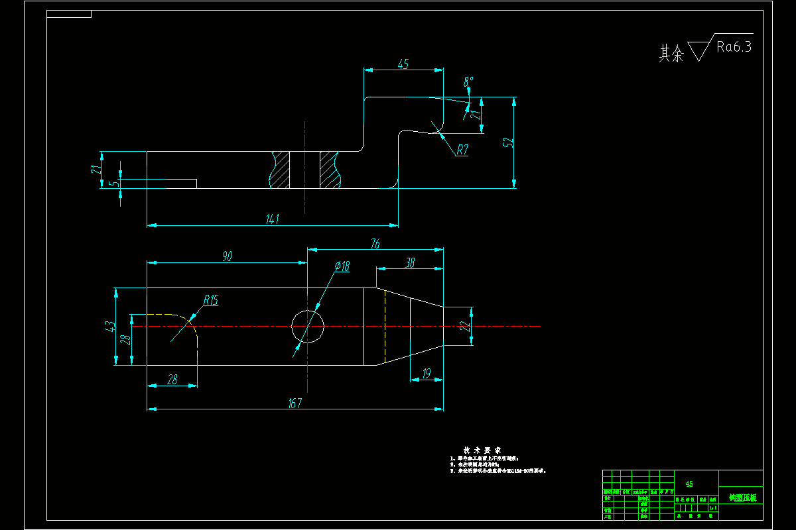Viewport: 796px width, 530px height.
Task: Click the 8° angle annotation
Action: [468, 82]
